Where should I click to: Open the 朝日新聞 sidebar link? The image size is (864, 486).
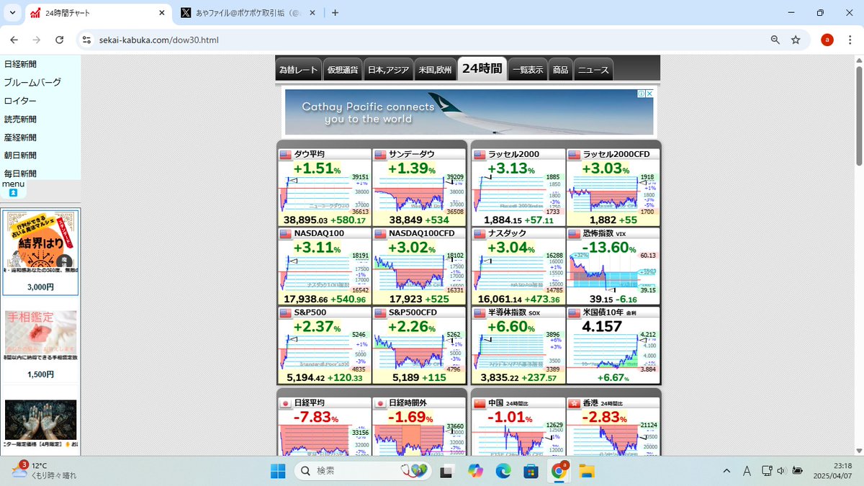[20, 155]
